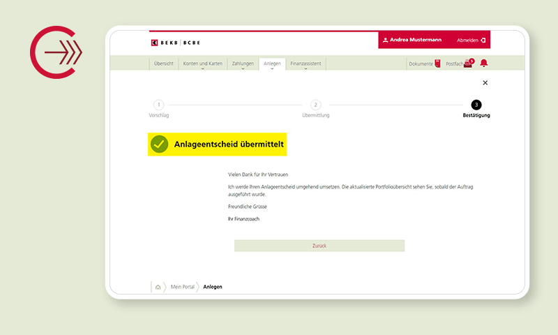
Task: Click the notification bell icon
Action: pos(483,64)
